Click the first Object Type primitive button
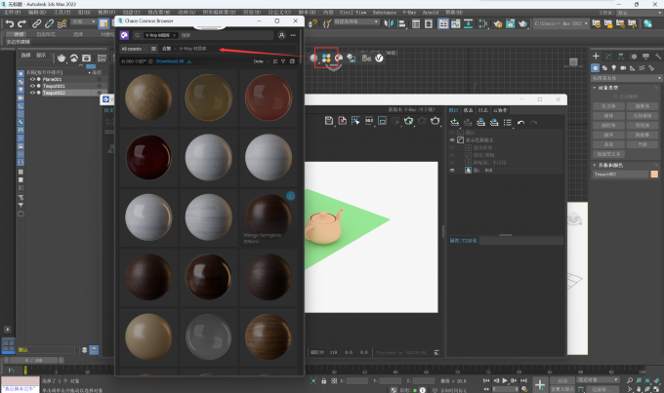The image size is (664, 393). point(608,106)
